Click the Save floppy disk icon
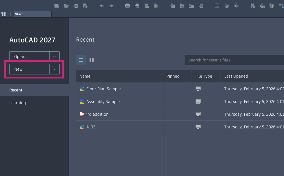The image size is (284, 176). (76, 6)
